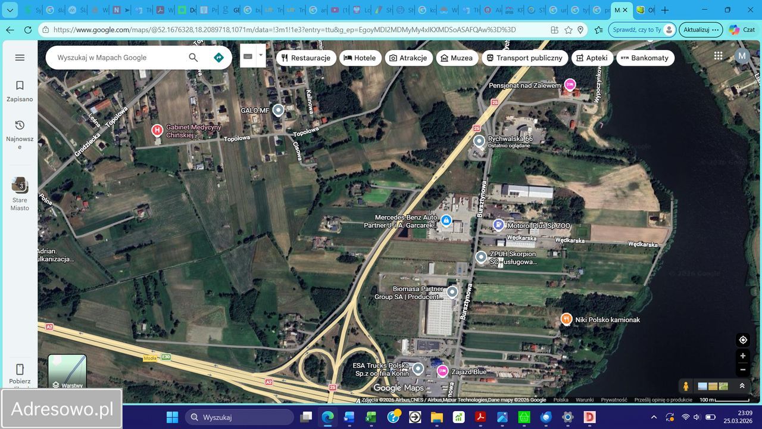This screenshot has height=429, width=762.
Task: Zoom in the map with plus button
Action: point(743,356)
